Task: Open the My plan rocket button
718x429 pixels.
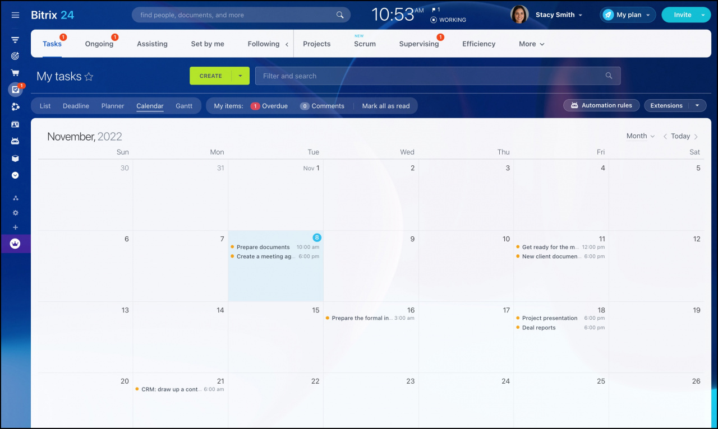Action: point(628,15)
